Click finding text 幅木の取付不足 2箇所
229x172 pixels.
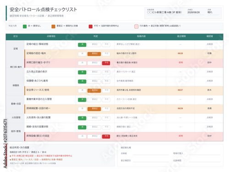126,53
